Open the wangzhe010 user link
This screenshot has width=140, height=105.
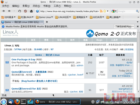pos(125,89)
